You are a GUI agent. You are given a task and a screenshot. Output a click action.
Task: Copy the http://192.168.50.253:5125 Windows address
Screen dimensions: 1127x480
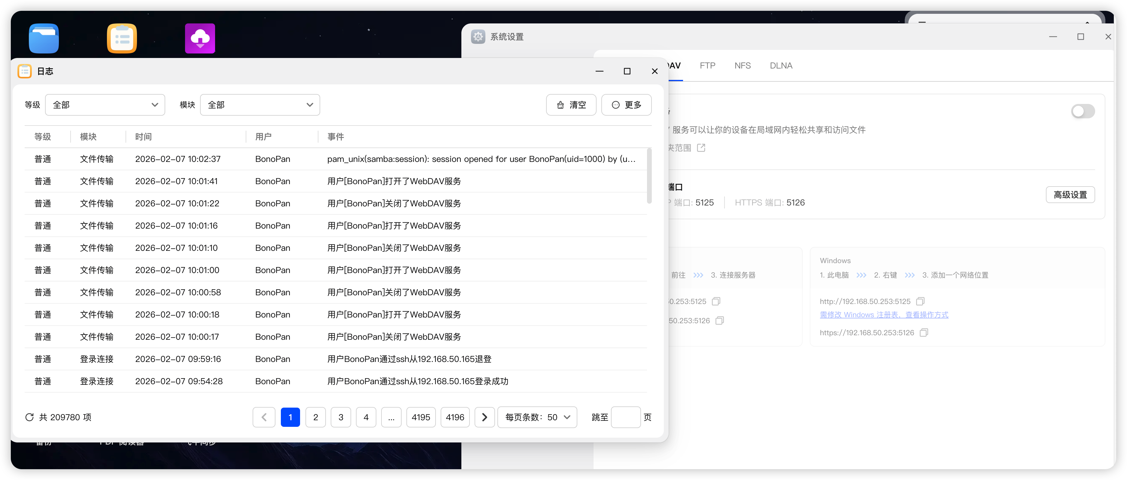point(920,301)
